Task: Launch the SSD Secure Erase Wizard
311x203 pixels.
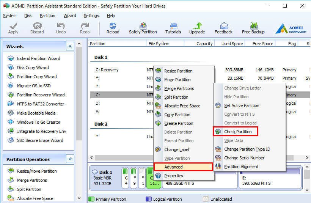Action: 40,140
